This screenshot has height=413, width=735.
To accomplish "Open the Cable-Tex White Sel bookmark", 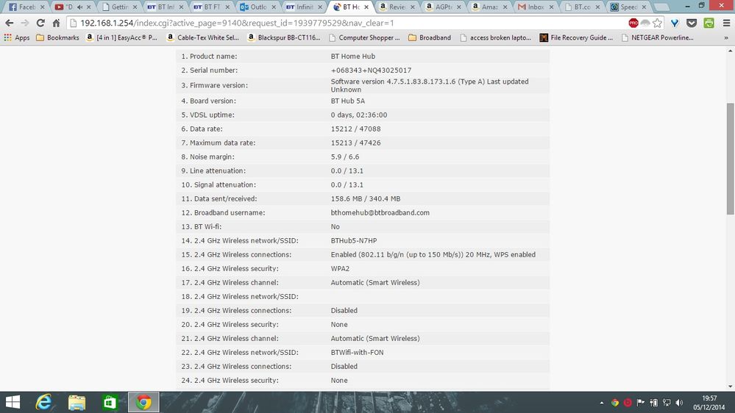I will pyautogui.click(x=203, y=37).
